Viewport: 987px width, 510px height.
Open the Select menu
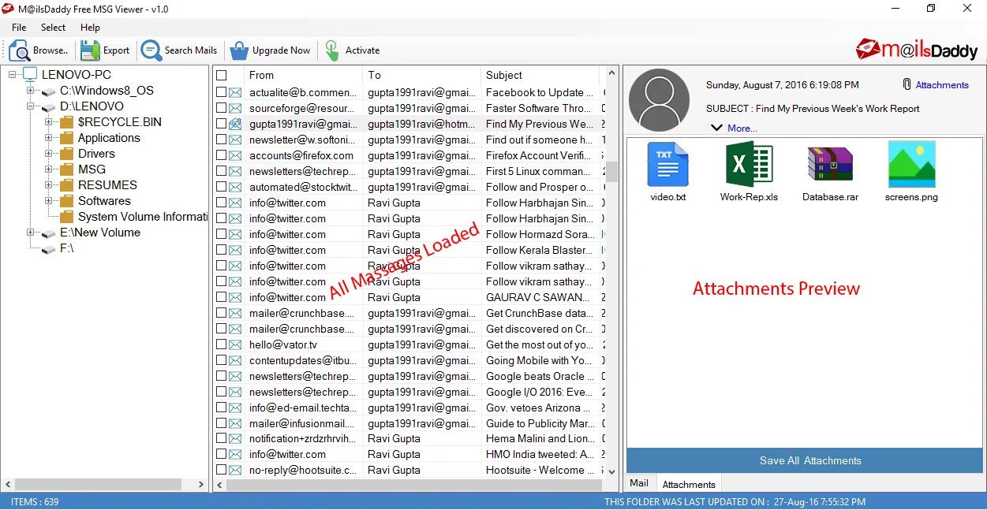pyautogui.click(x=54, y=28)
